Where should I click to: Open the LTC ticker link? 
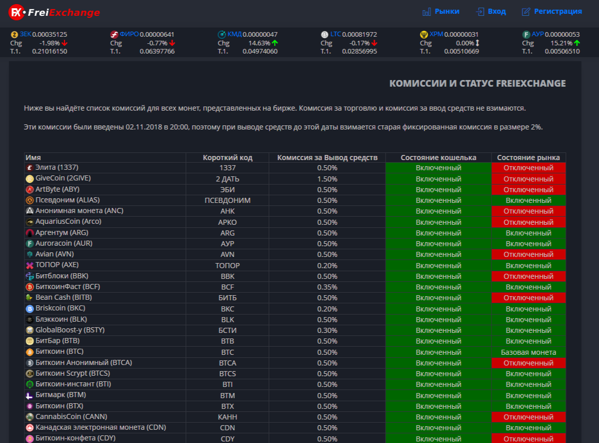click(335, 34)
